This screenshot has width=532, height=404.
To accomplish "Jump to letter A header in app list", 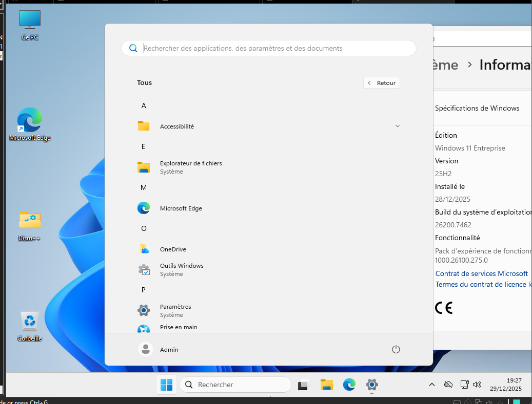I will (144, 105).
